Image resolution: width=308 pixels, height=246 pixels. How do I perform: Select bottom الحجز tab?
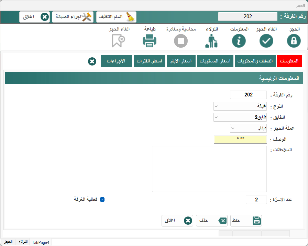click(x=8, y=242)
